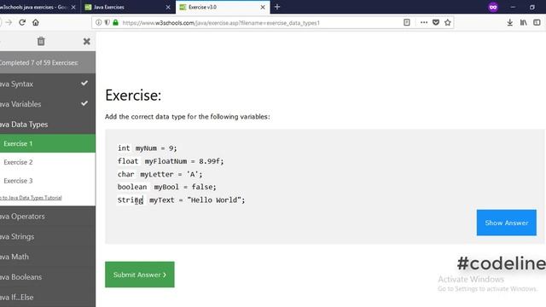Open the library icon in toolbar
This screenshot has height=307, width=546.
tap(523, 23)
